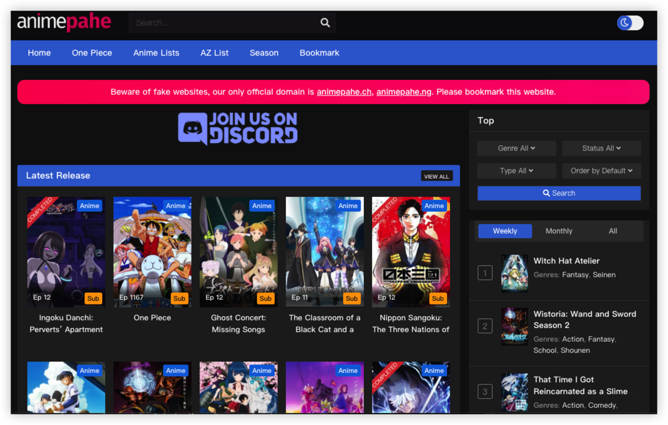
Task: Expand the Status All dropdown
Action: 601,148
